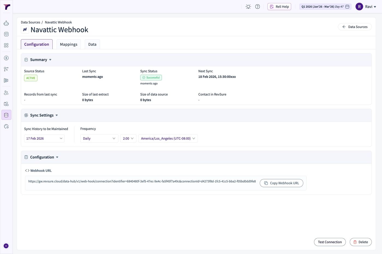Click Data Sources in the breadcrumb
Screen dimensions: 382x254
pos(31,22)
